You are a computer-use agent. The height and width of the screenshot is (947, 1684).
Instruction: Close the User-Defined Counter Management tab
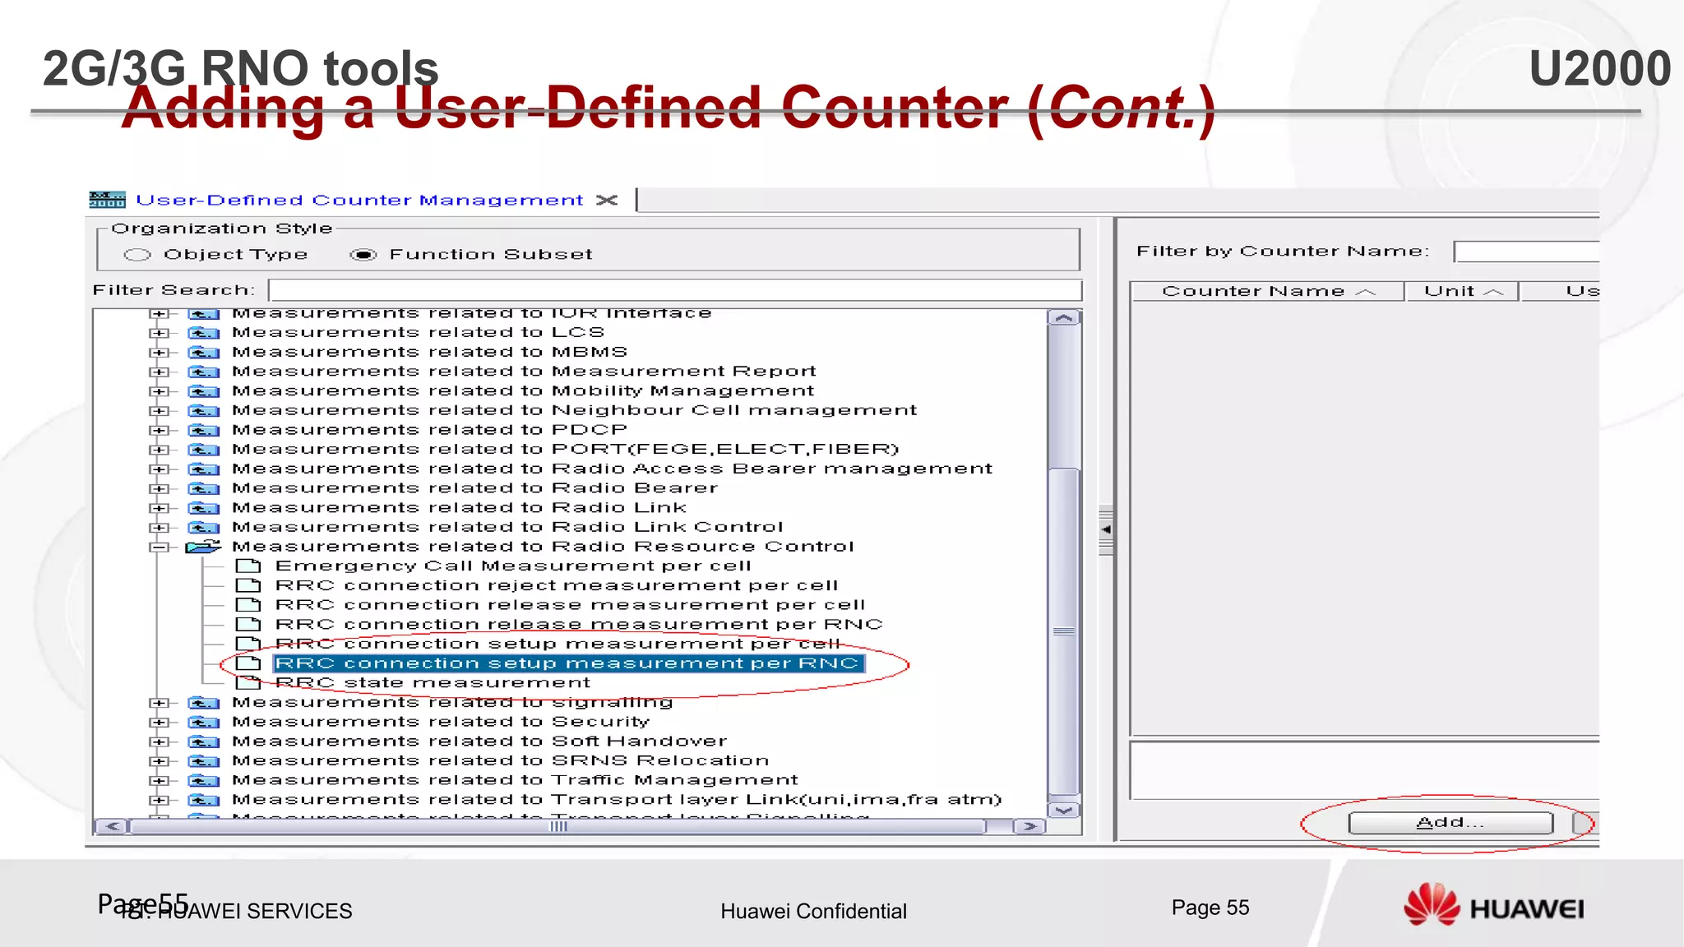coord(607,201)
